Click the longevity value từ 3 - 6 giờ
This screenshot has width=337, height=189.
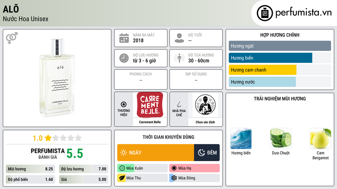pos(144,61)
